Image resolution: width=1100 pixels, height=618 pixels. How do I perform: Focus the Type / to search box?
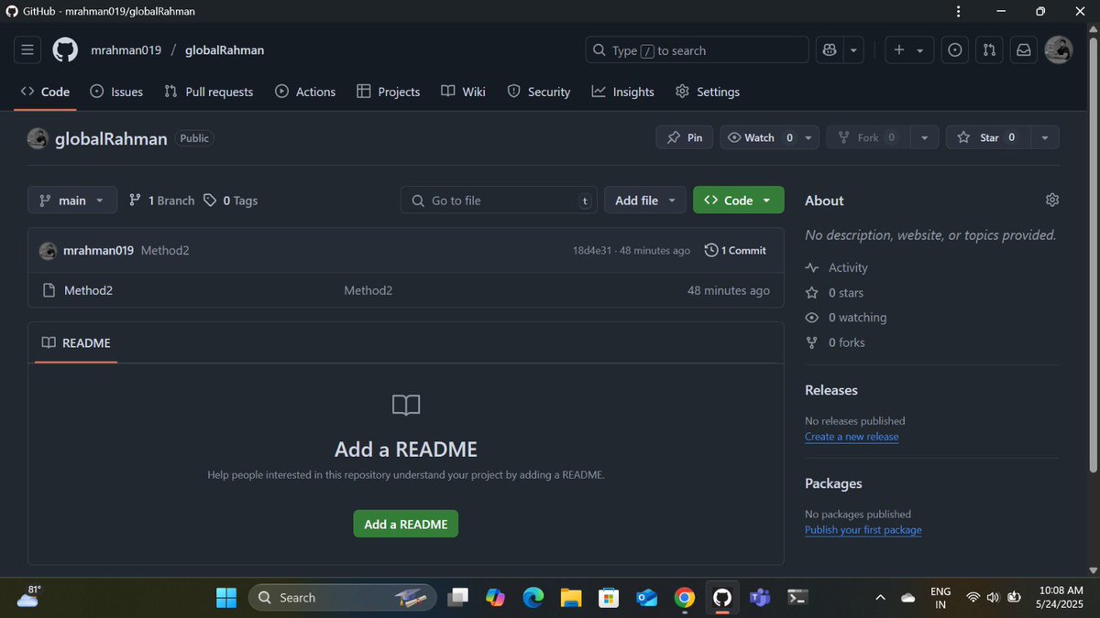(698, 50)
